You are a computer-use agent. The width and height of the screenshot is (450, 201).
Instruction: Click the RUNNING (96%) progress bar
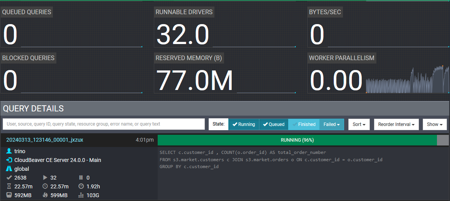[297, 140]
